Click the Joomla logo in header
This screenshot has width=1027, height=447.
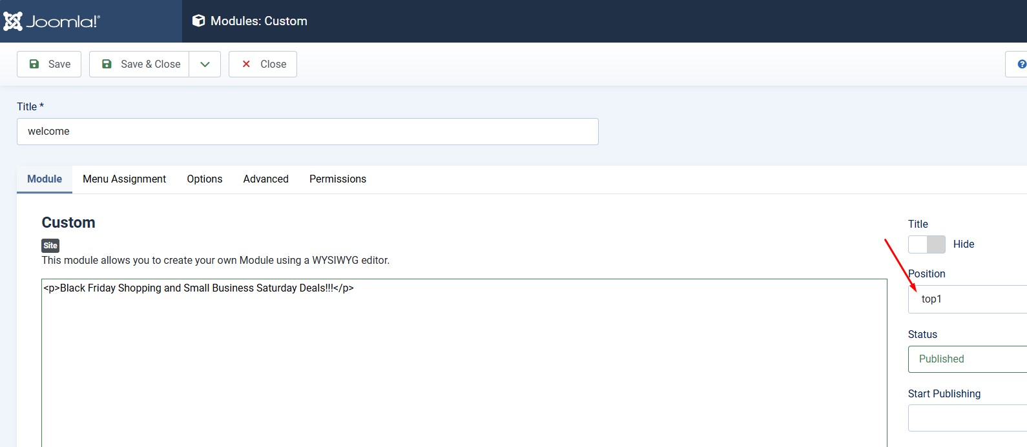[x=52, y=21]
